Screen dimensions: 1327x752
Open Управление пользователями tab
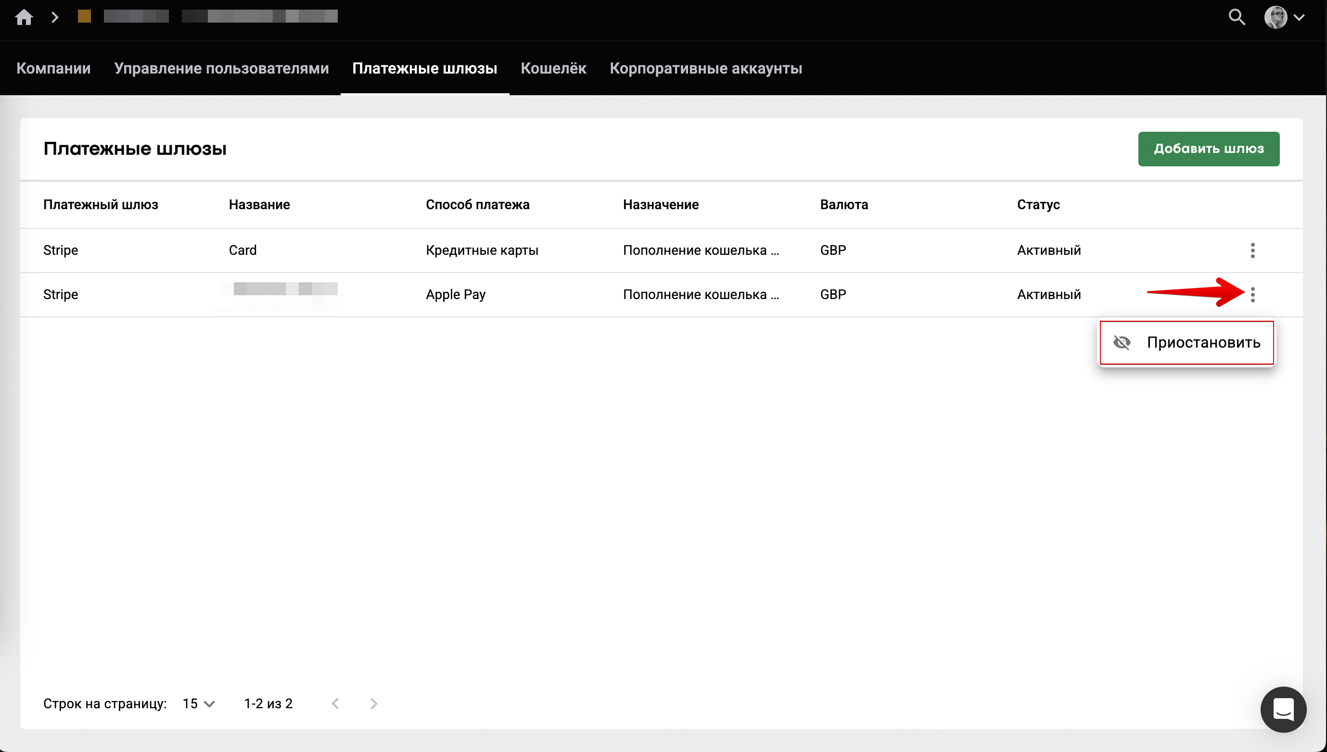221,68
